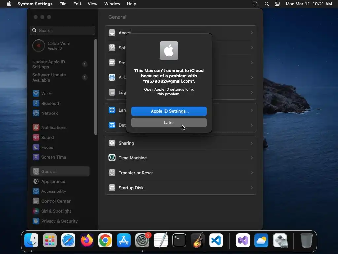Open the Help menu
This screenshot has width=338, height=254.
point(131,4)
